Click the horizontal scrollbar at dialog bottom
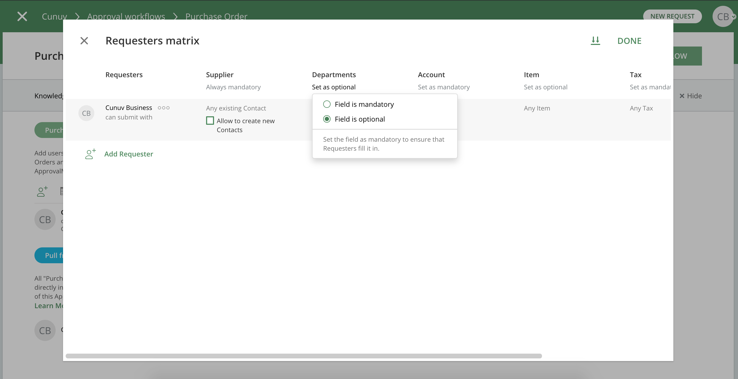 pos(304,356)
